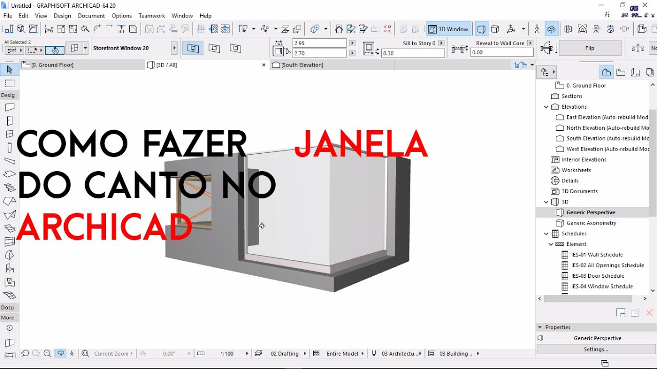This screenshot has width=657, height=369.
Task: Click the Flip button
Action: (x=590, y=48)
